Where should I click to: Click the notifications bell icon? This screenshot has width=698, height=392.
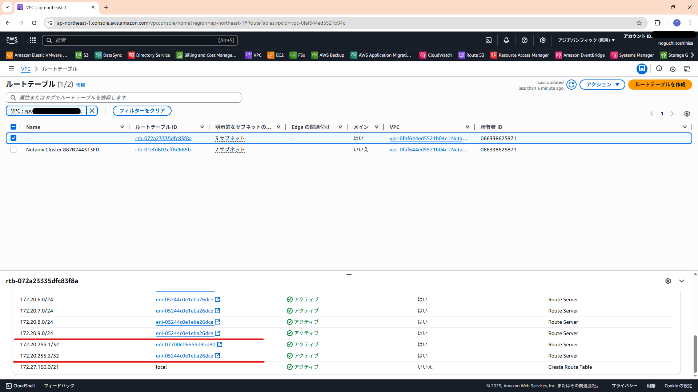coord(506,40)
